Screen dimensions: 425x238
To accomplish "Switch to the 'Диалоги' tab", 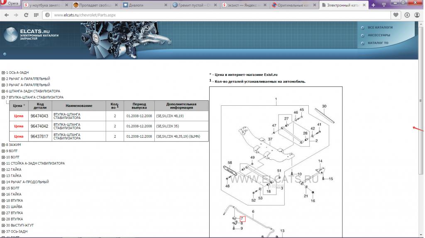I will click(x=145, y=5).
